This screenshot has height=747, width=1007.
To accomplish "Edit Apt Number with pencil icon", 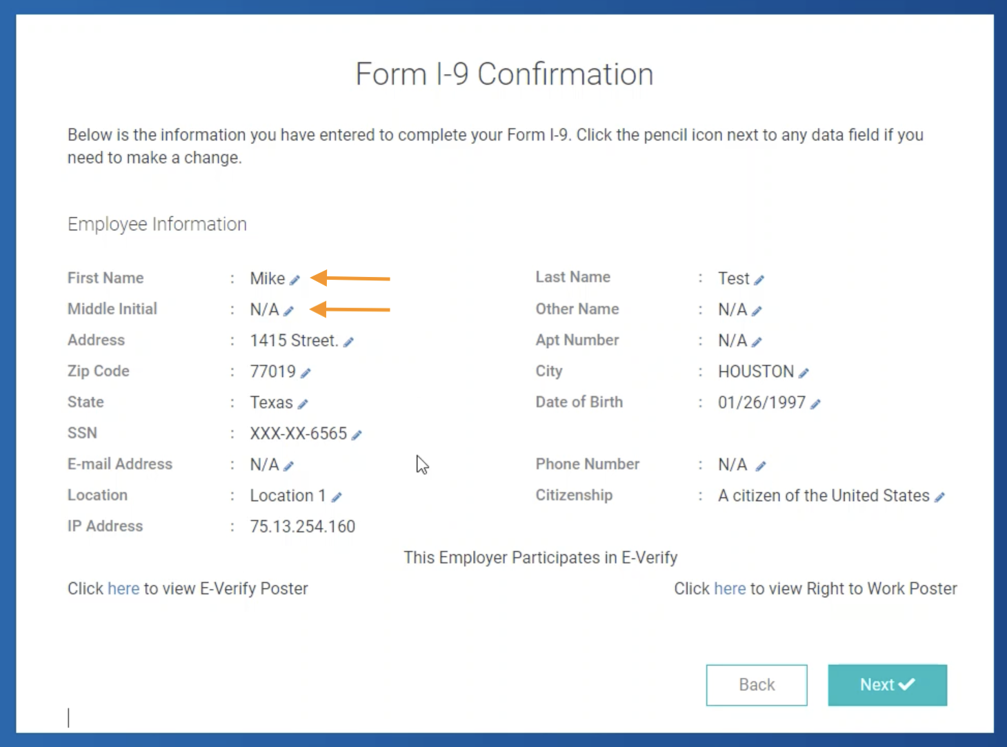I will (757, 342).
